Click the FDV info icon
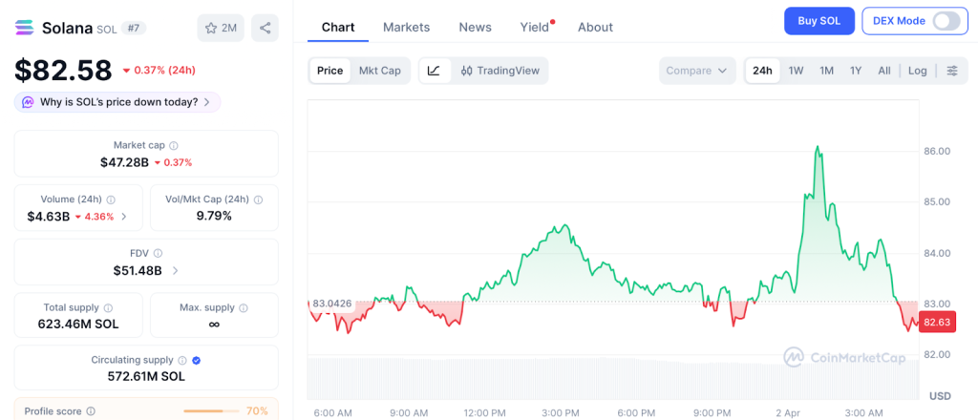 click(158, 253)
